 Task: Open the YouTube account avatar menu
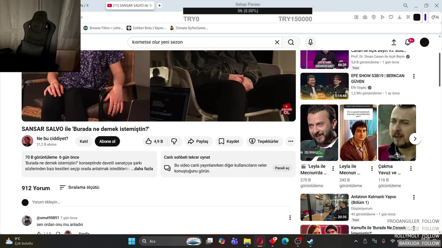point(424,42)
